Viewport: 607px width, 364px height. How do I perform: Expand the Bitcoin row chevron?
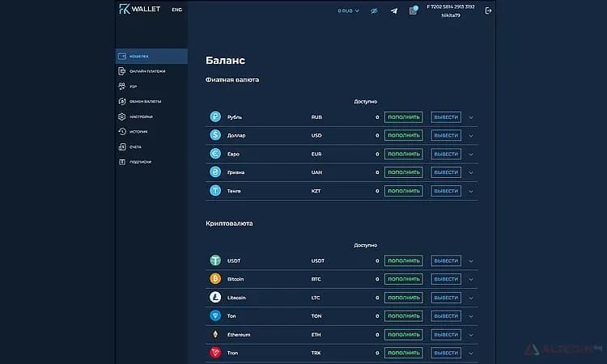coord(471,279)
